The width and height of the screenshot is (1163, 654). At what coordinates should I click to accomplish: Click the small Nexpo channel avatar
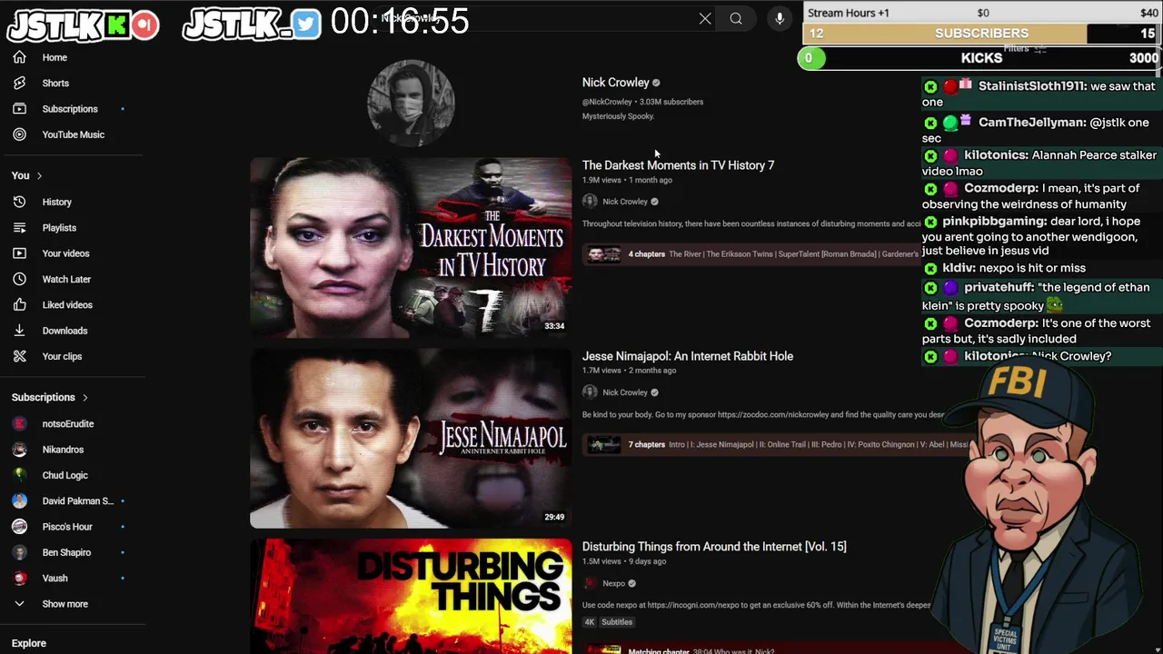tap(590, 583)
